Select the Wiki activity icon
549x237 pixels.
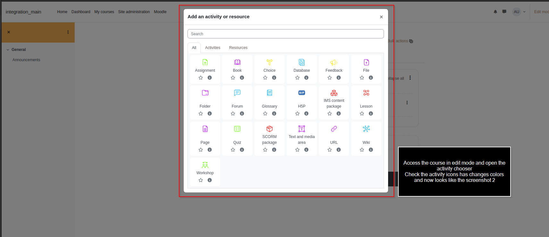tap(366, 129)
